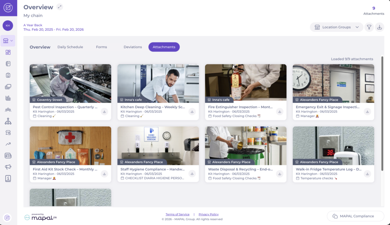Open the Fire Extinguisher Inspection thumbnail

tap(246, 83)
